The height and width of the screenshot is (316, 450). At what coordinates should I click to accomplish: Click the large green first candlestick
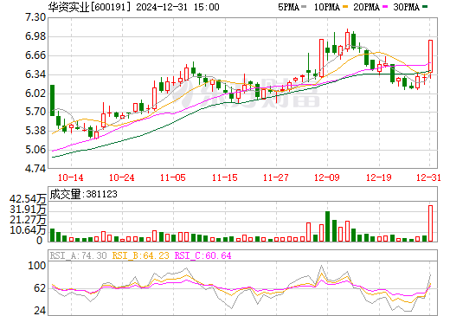(x=52, y=100)
